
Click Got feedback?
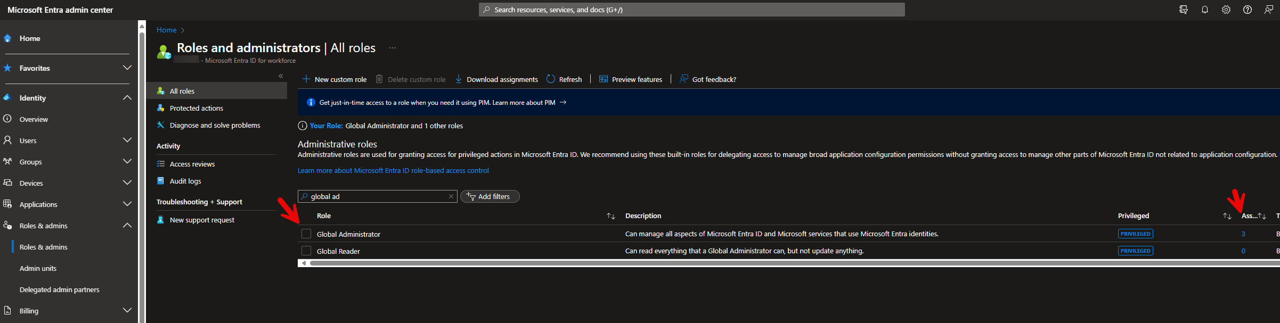(708, 79)
